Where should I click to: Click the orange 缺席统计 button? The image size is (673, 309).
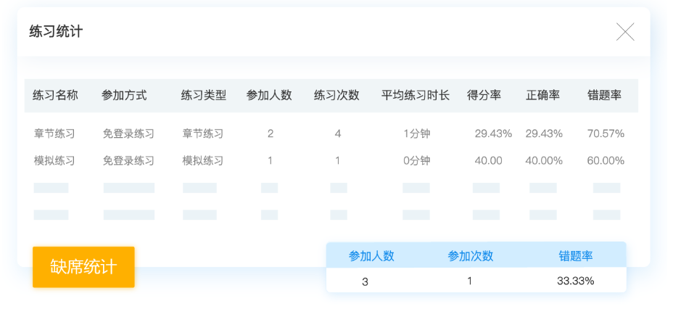[x=83, y=266]
